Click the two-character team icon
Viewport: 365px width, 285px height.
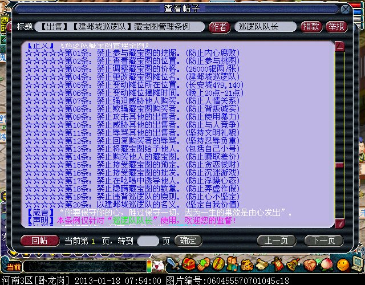pos(232,264)
